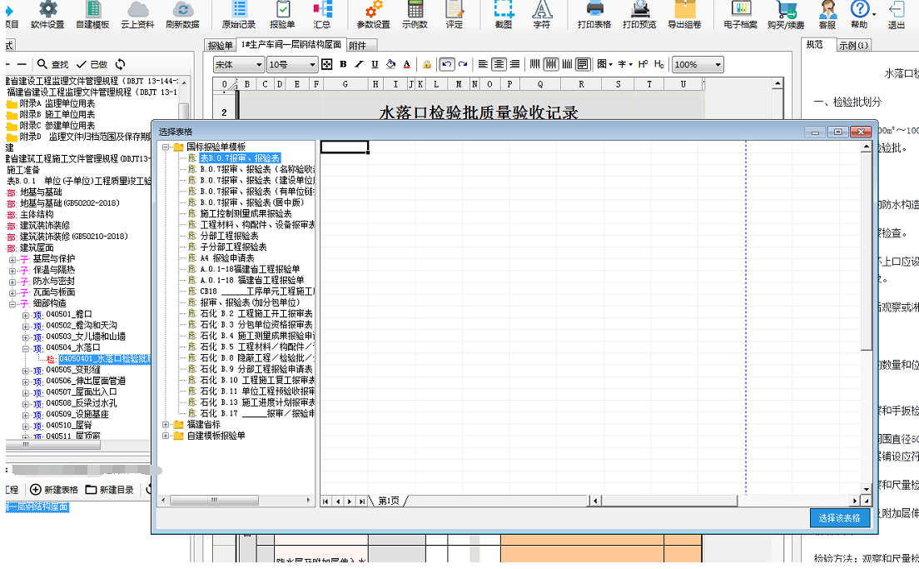Click the 新建表格 button

(54, 489)
